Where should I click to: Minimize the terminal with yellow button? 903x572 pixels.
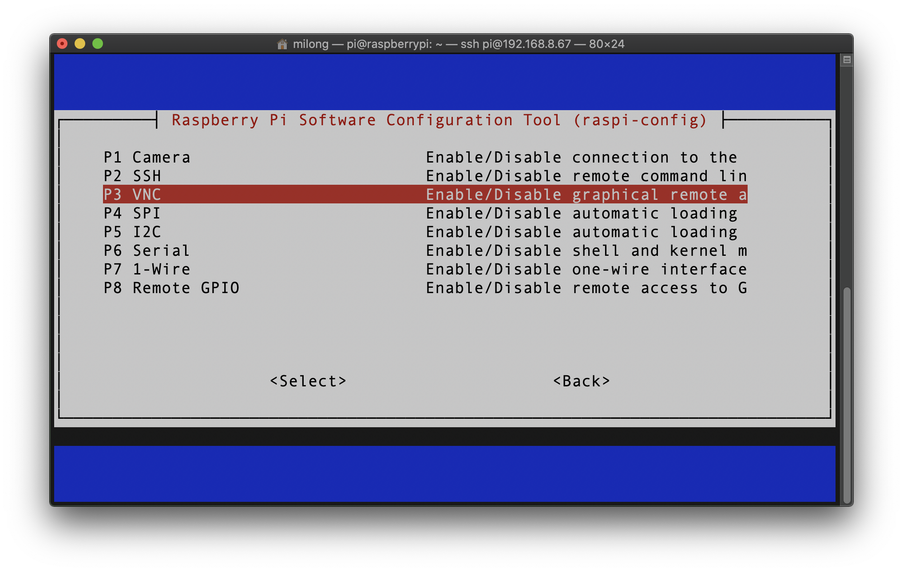tap(80, 44)
